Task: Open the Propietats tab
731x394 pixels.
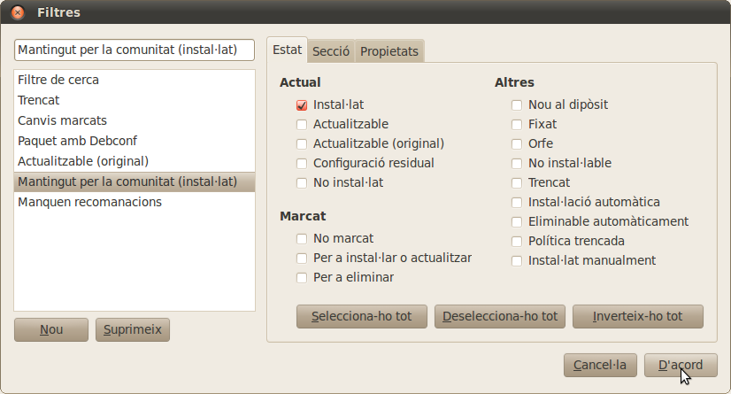Action: coord(389,51)
